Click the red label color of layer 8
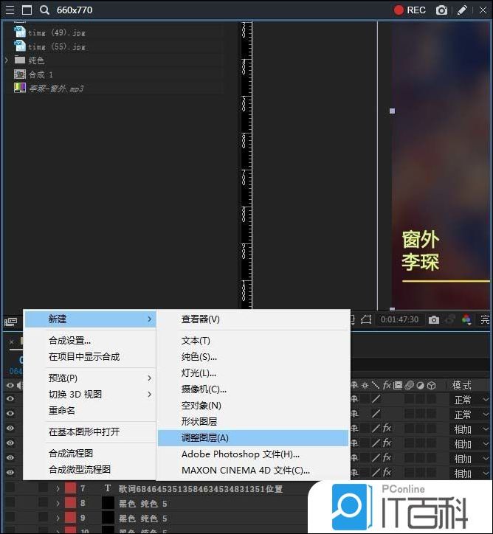The image size is (493, 534). (70, 503)
